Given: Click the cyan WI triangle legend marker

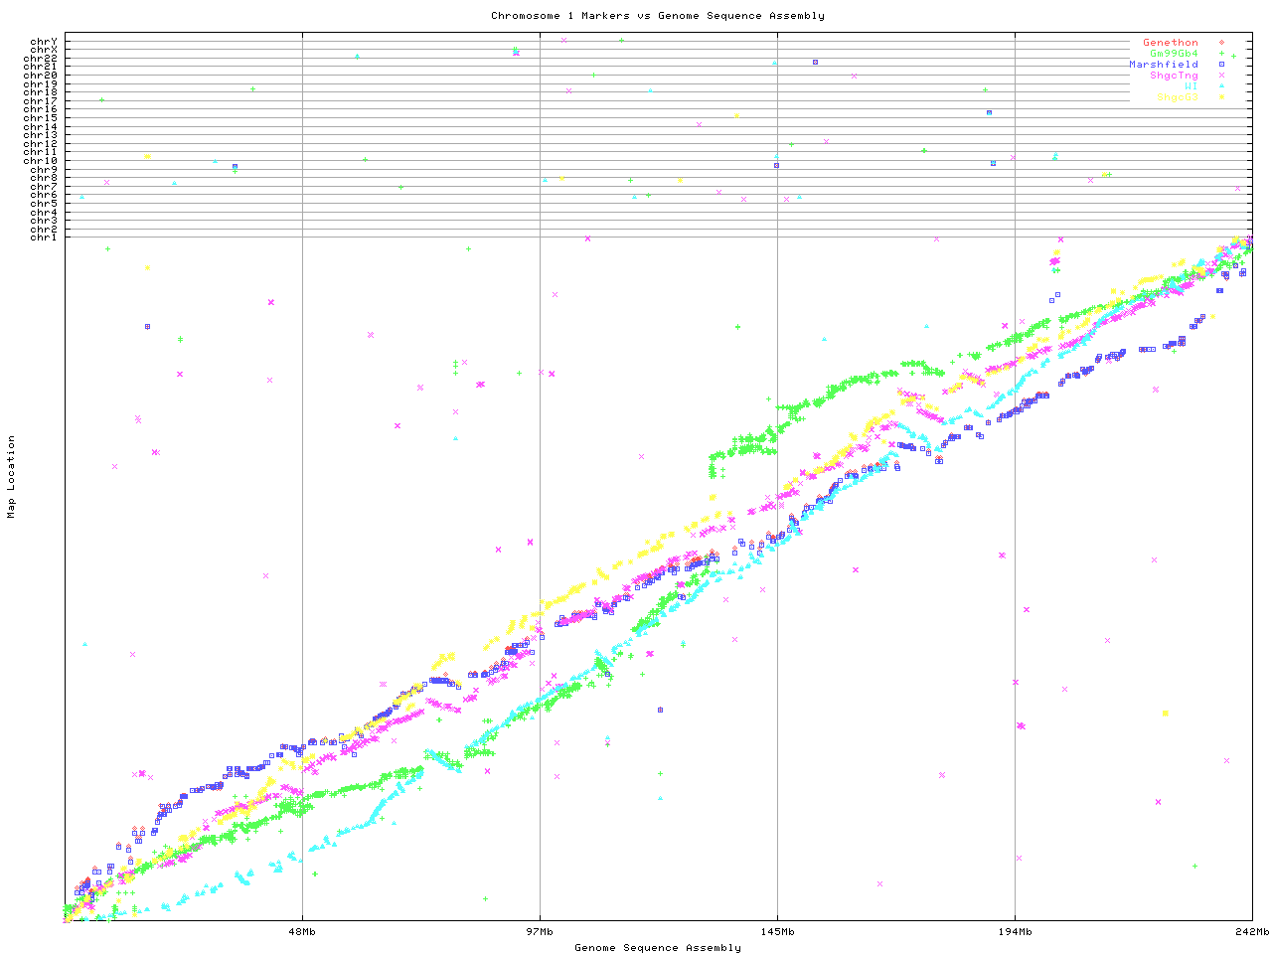Looking at the screenshot, I should 1221,86.
